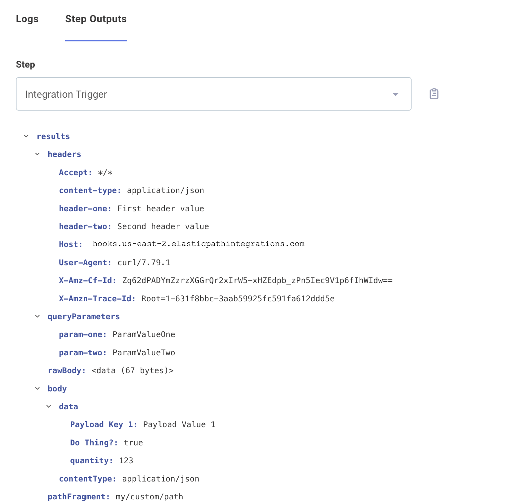This screenshot has width=532, height=504.
Task: Click the Root=1-631f8bbc trace value
Action: 238,299
